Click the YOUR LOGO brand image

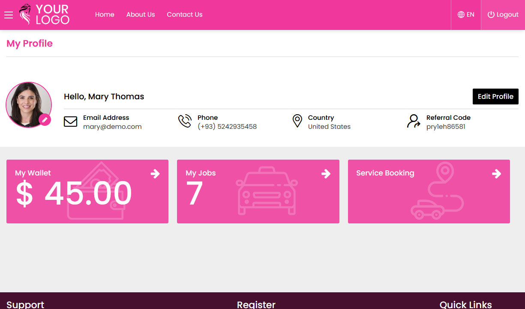(x=44, y=15)
